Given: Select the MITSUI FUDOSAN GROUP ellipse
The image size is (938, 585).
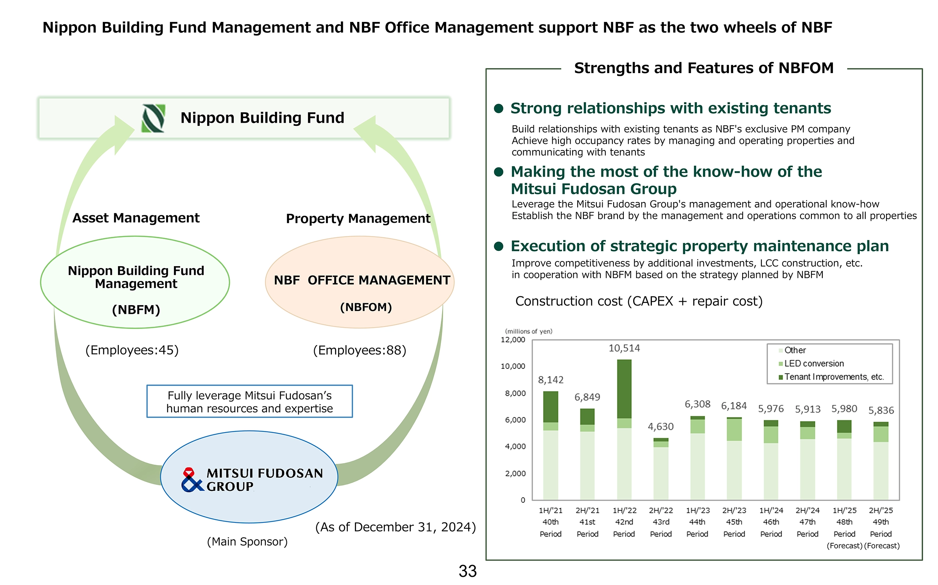Looking at the screenshot, I should click(x=249, y=477).
